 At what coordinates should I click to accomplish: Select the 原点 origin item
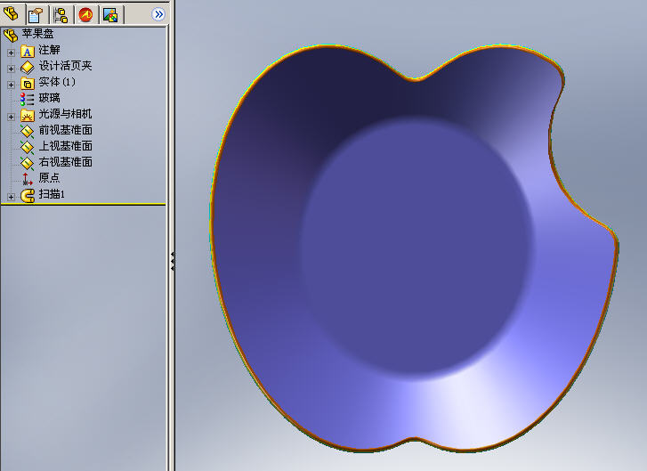pos(49,178)
